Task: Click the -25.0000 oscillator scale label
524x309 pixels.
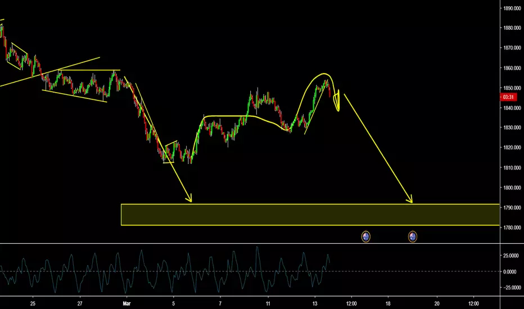Action: click(512, 288)
